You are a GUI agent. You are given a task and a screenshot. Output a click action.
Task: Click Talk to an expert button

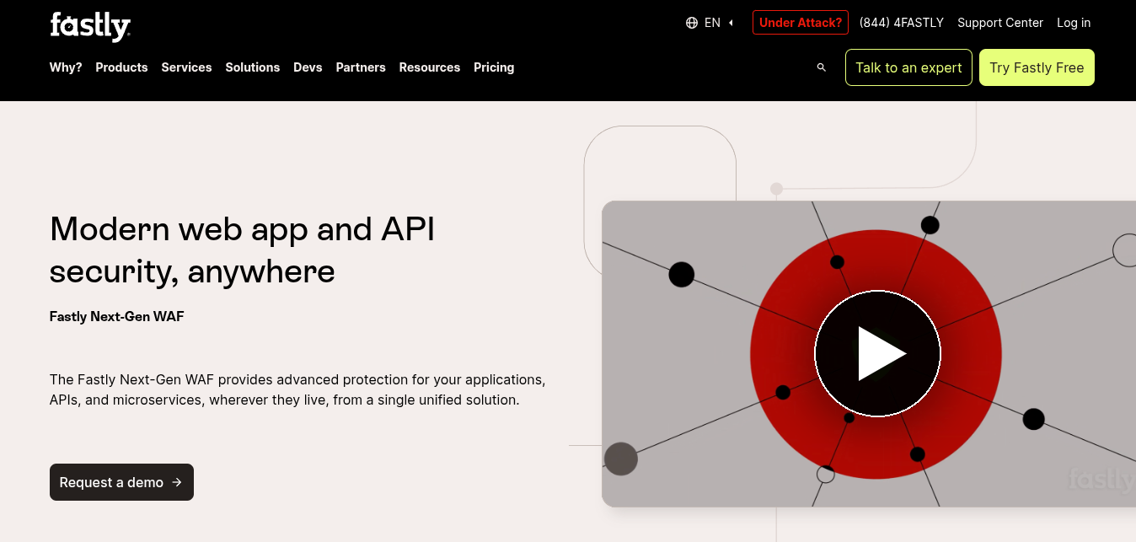(x=908, y=67)
